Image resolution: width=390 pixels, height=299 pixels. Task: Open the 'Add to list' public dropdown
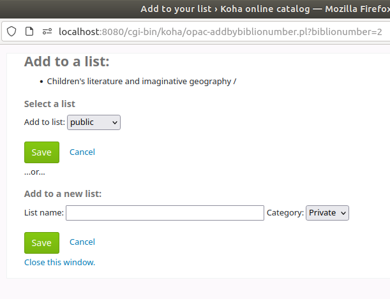[x=93, y=122]
